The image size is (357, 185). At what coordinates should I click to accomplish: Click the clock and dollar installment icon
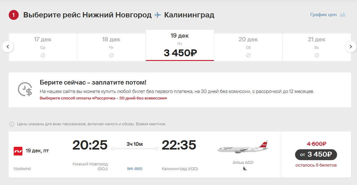25,89
